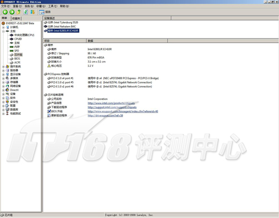
Task: Click the green Back arrow toolbar icon
Action: click(x=5, y=12)
